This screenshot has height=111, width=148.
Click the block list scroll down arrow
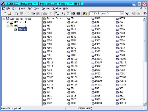tap(145, 104)
